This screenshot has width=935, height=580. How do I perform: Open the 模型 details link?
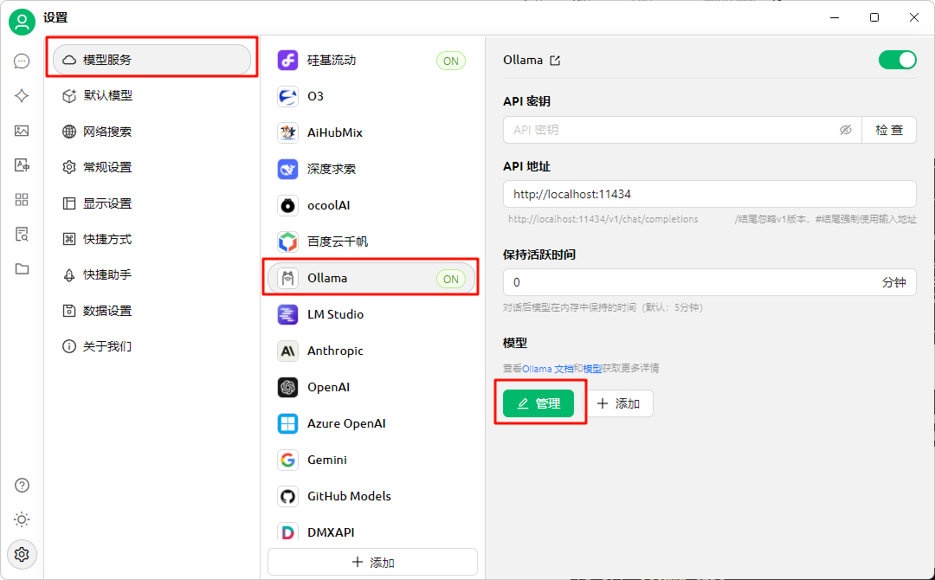coord(592,369)
